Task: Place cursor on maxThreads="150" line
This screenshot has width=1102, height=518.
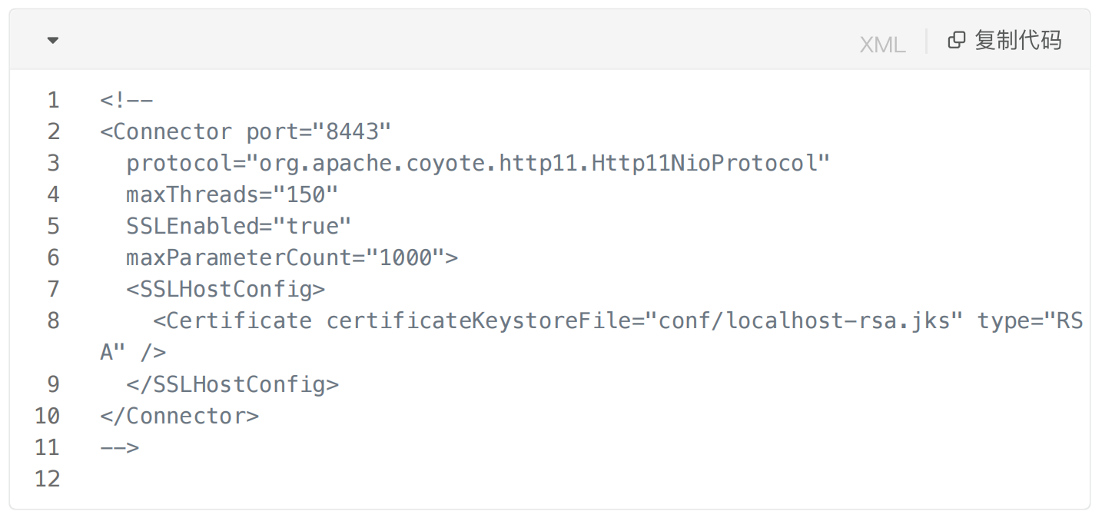Action: click(x=232, y=194)
